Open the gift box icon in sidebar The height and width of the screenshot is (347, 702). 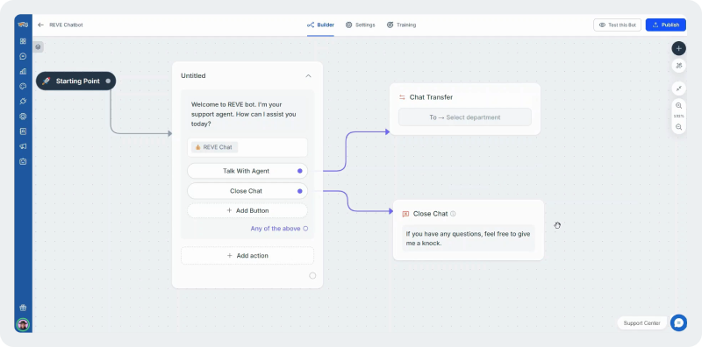click(23, 308)
